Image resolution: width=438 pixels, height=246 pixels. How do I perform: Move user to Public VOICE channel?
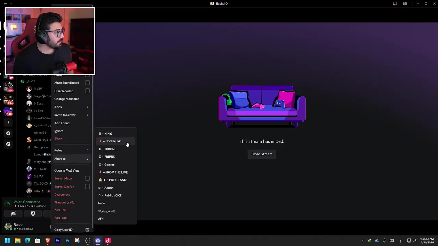pos(115,195)
